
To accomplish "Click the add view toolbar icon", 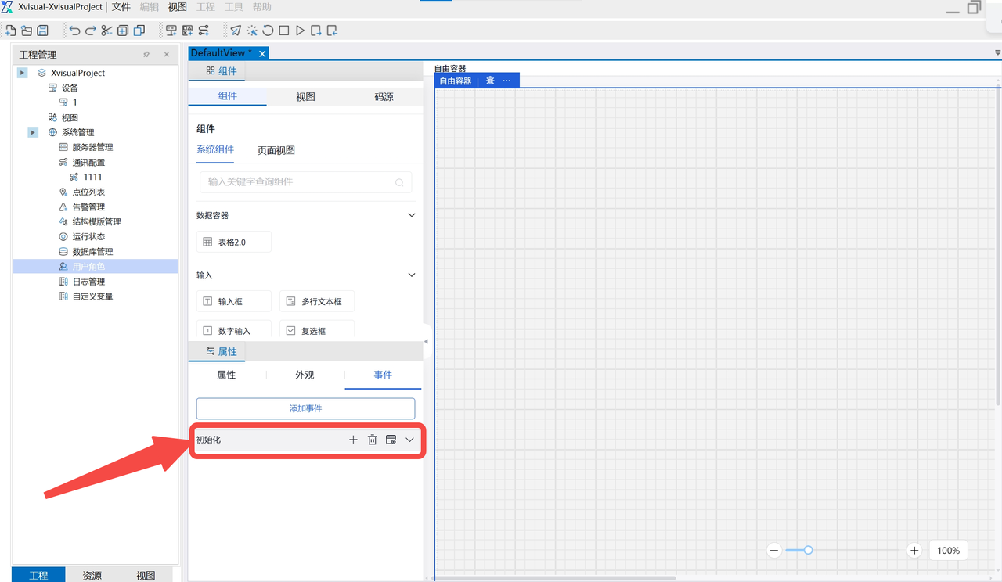I will pyautogui.click(x=187, y=31).
